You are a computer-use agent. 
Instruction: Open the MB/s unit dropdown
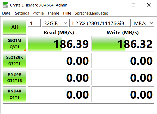[x=143, y=23]
